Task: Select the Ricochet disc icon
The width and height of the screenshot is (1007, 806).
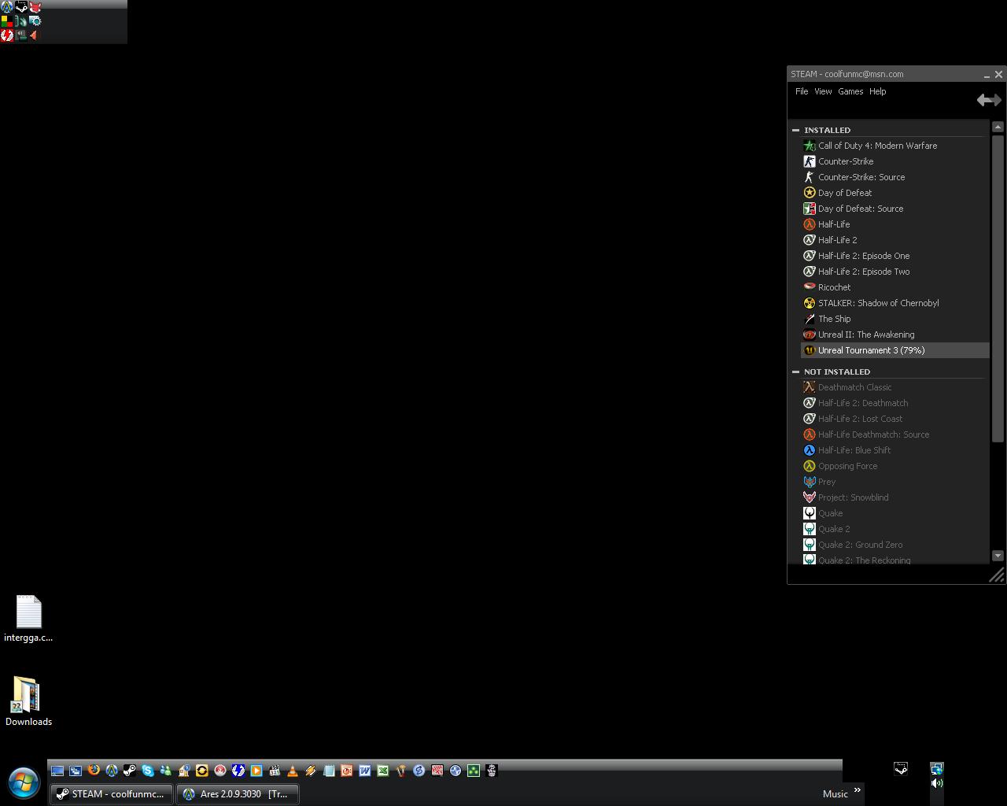Action: tap(809, 287)
